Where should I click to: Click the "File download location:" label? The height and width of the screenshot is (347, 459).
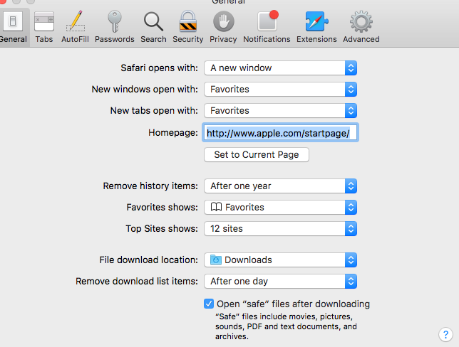pos(149,260)
